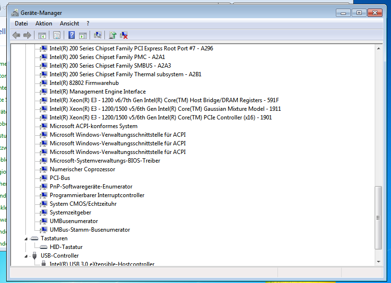Select PCI Express Root Port #7 - A296
The height and width of the screenshot is (283, 391).
pyautogui.click(x=131, y=48)
